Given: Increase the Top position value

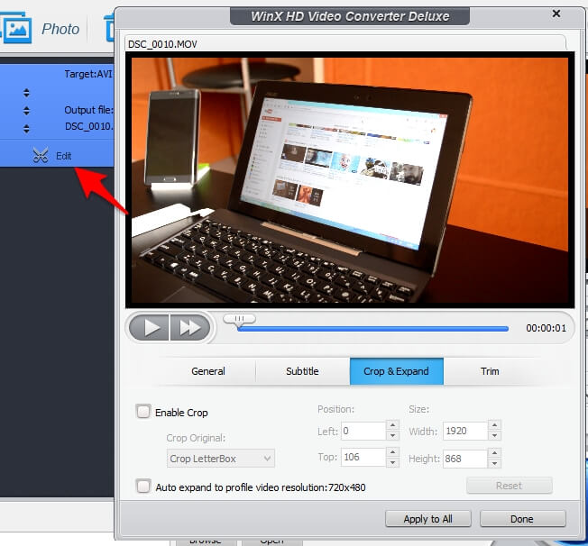Looking at the screenshot, I should 392,452.
